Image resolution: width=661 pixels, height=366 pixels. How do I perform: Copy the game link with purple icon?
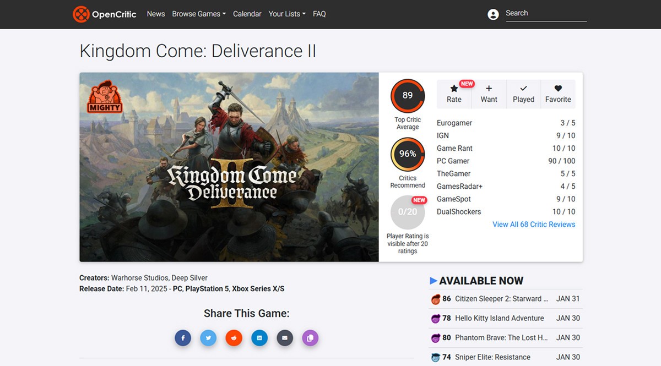(x=310, y=337)
